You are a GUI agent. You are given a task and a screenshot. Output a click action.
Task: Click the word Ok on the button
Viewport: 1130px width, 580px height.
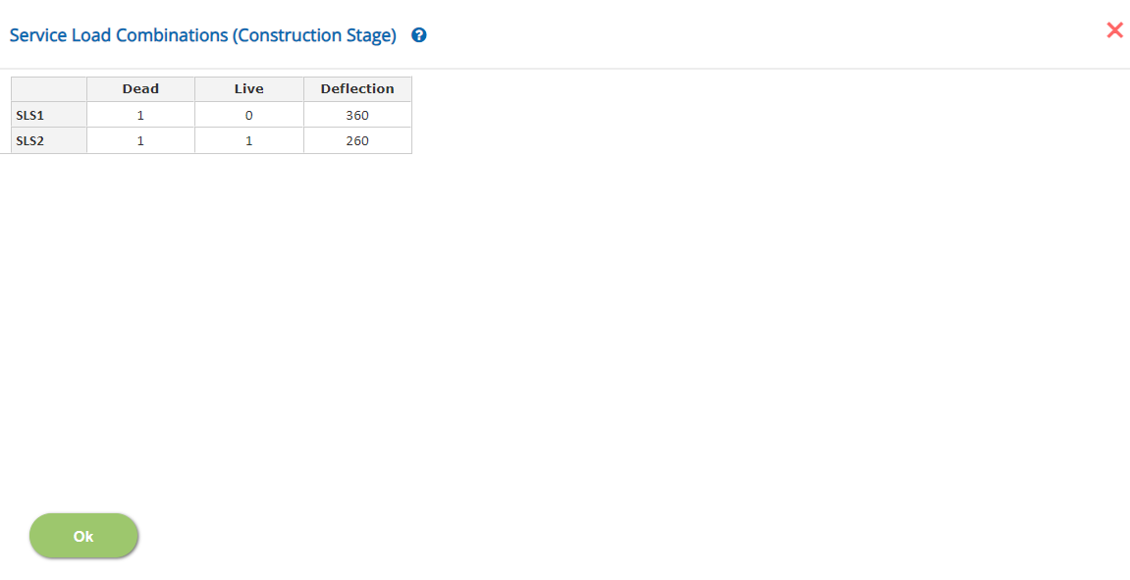(83, 536)
